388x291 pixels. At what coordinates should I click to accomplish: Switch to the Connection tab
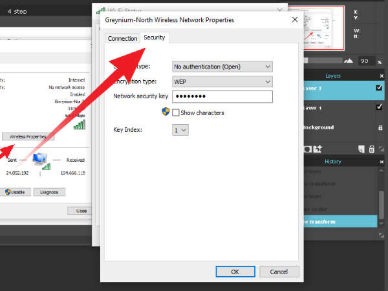[122, 39]
